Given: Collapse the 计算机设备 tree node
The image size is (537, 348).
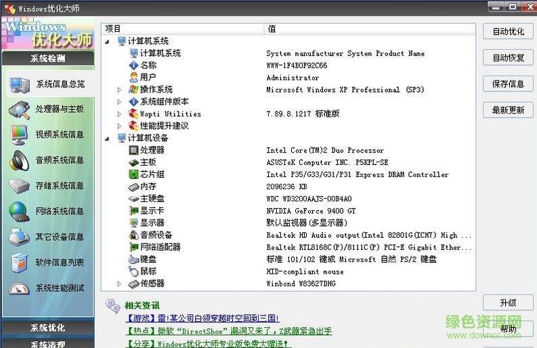Looking at the screenshot, I should pyautogui.click(x=107, y=139).
